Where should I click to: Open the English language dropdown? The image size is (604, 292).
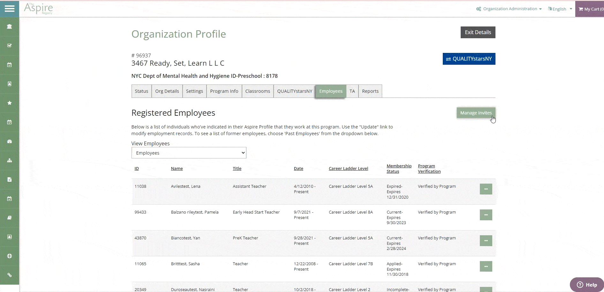560,9
